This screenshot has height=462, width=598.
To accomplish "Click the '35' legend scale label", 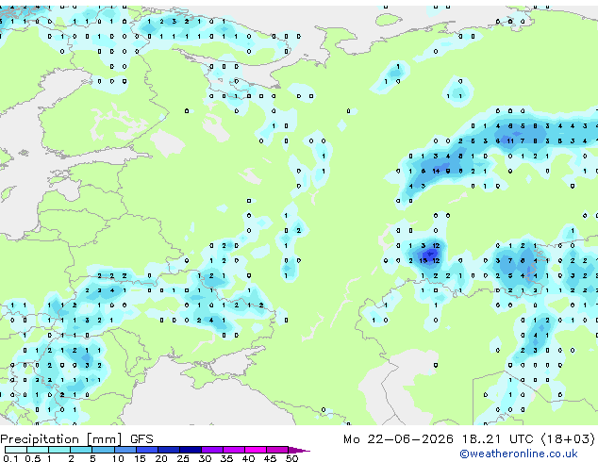I will [x=226, y=458].
